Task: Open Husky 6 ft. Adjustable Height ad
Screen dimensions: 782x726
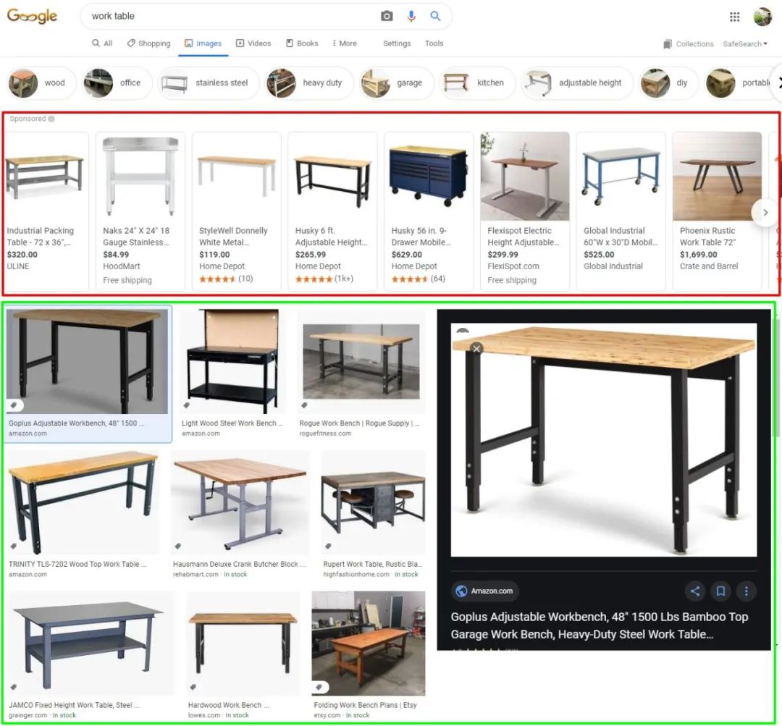Action: pyautogui.click(x=332, y=211)
